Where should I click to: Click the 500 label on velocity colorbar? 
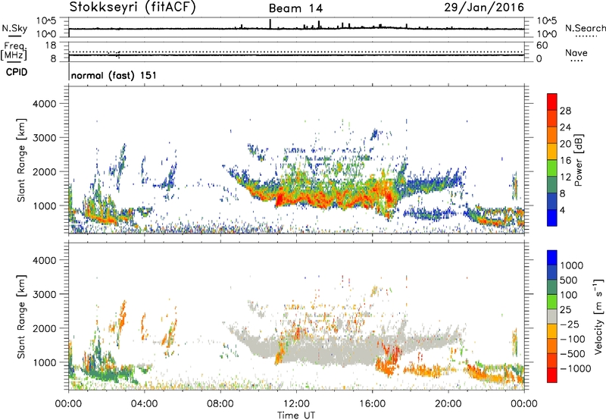(x=568, y=281)
